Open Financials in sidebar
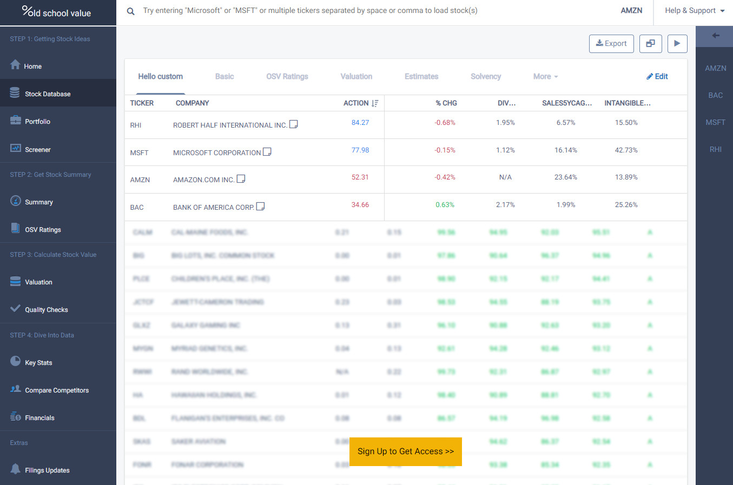The width and height of the screenshot is (733, 485). click(58, 417)
